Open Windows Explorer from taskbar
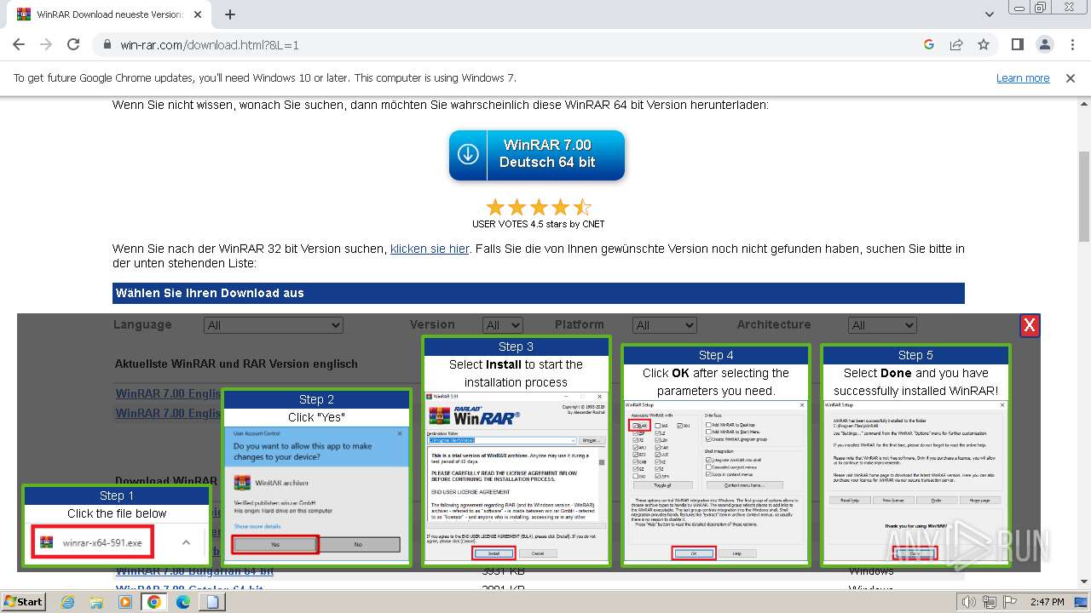The width and height of the screenshot is (1091, 613). point(96,602)
